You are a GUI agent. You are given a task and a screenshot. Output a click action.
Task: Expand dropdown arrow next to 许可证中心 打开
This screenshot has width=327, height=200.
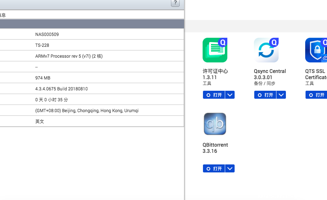(230, 95)
